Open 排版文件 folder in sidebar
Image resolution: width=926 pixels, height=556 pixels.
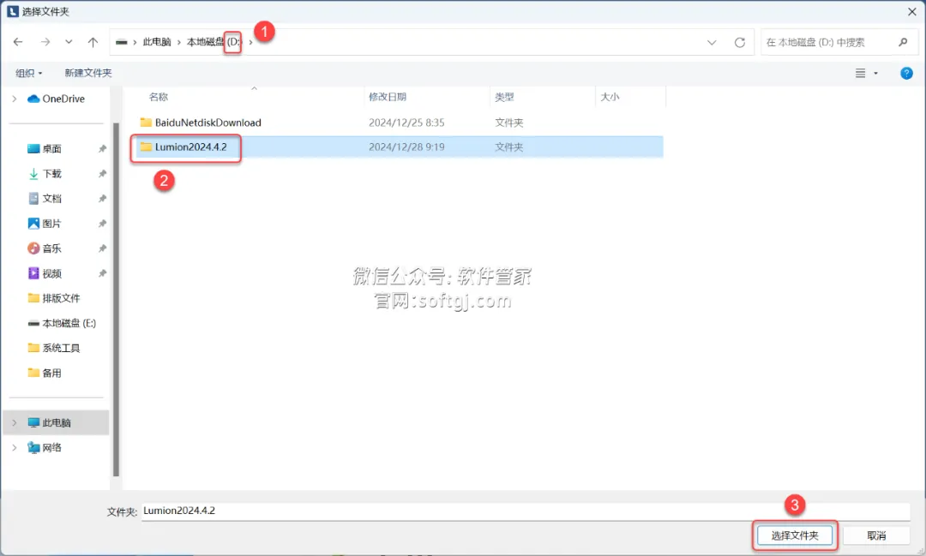(54, 298)
